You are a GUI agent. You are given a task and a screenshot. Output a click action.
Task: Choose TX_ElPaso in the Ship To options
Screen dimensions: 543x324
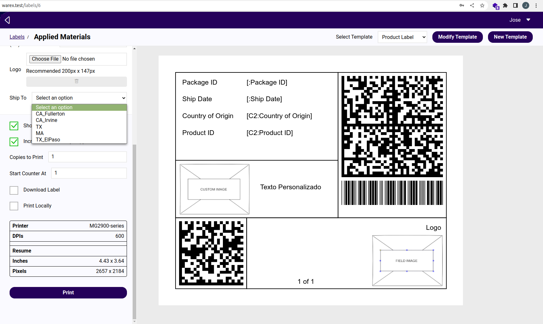coord(48,140)
